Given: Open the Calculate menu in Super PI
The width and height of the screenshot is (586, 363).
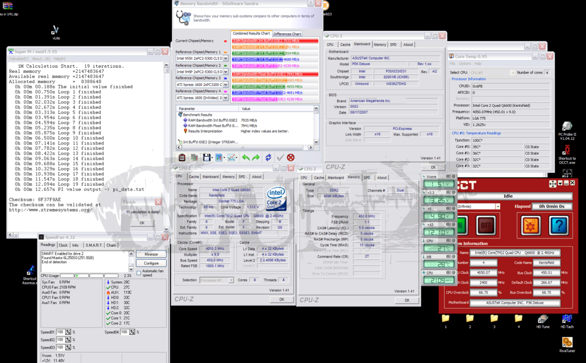Looking at the screenshot, I should click(x=19, y=58).
